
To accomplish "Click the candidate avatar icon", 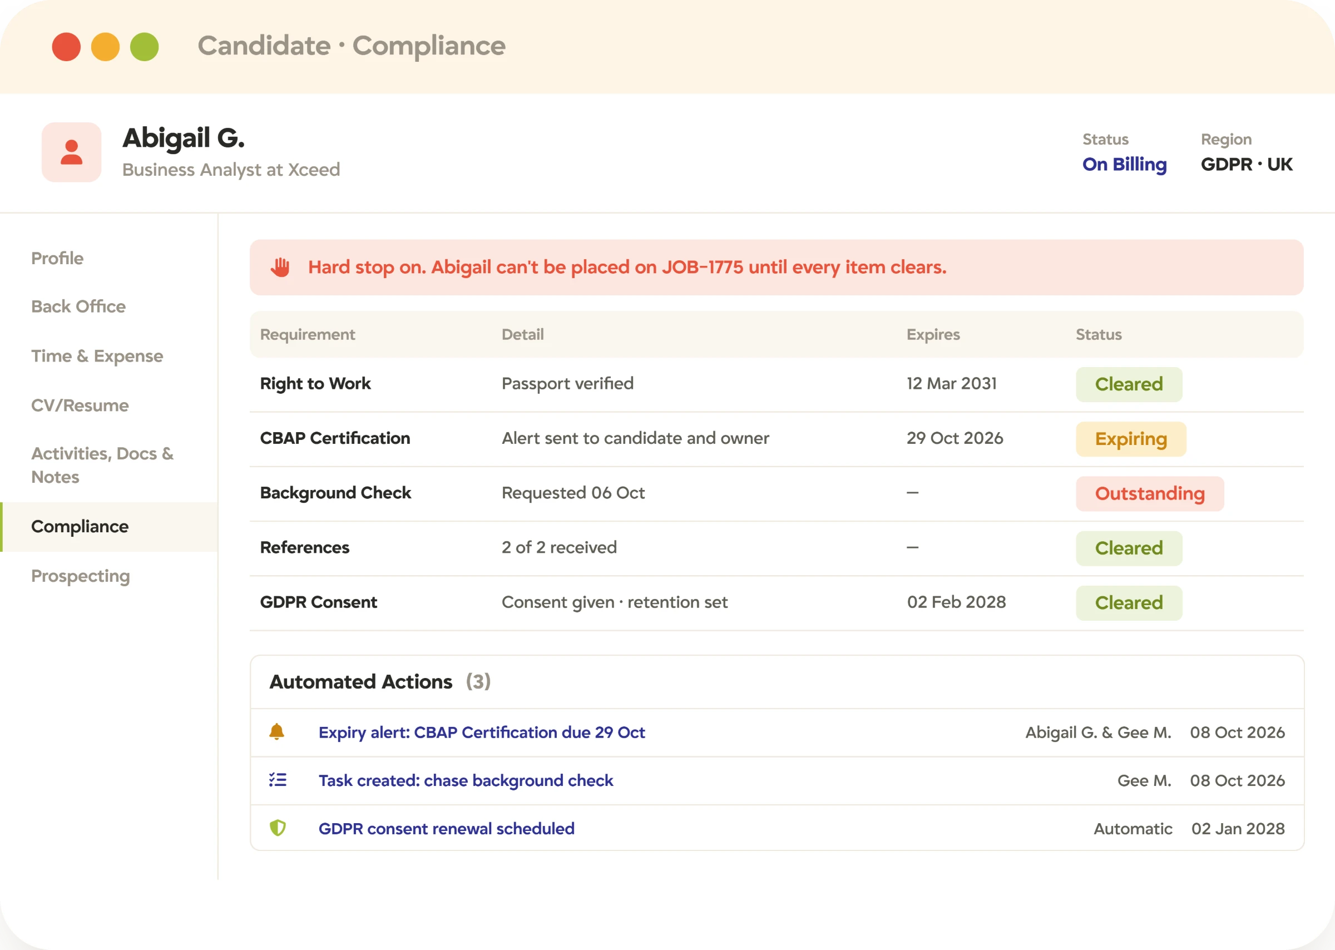I will coord(71,152).
